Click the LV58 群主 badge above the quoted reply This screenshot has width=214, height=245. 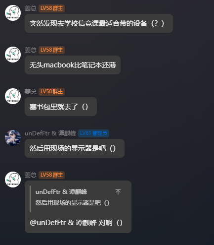(x=51, y=175)
